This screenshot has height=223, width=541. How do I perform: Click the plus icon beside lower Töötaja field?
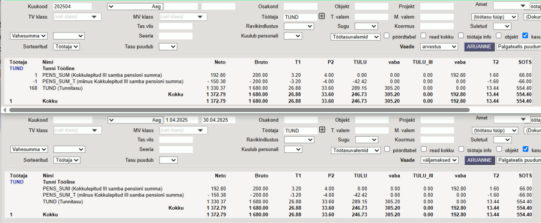[x=322, y=129]
